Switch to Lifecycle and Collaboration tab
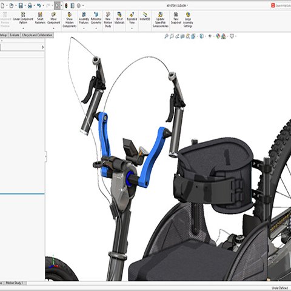Image resolution: width=291 pixels, height=291 pixels. click(37, 35)
